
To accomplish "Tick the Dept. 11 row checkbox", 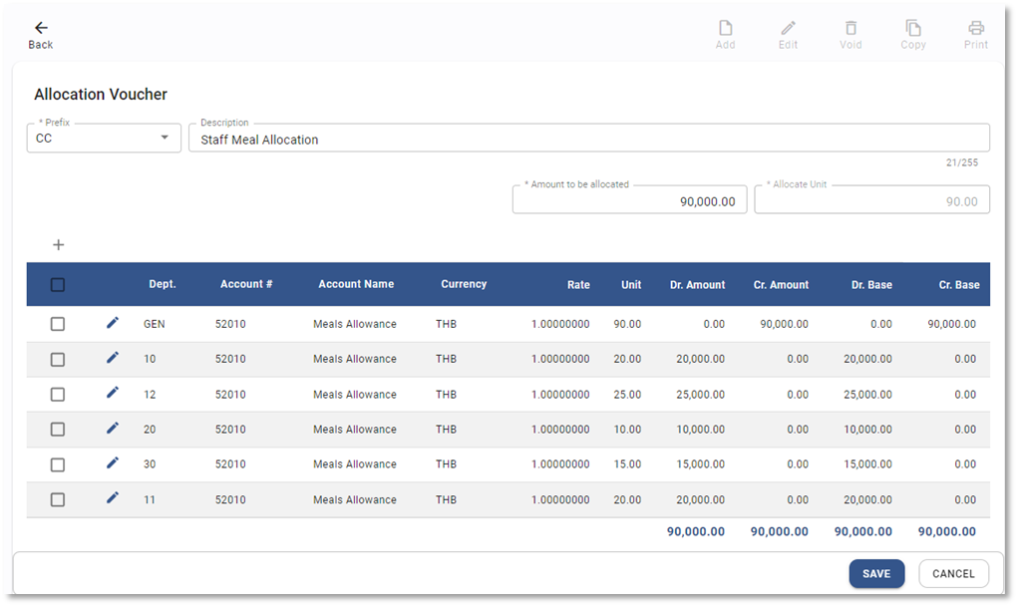I will tap(58, 499).
